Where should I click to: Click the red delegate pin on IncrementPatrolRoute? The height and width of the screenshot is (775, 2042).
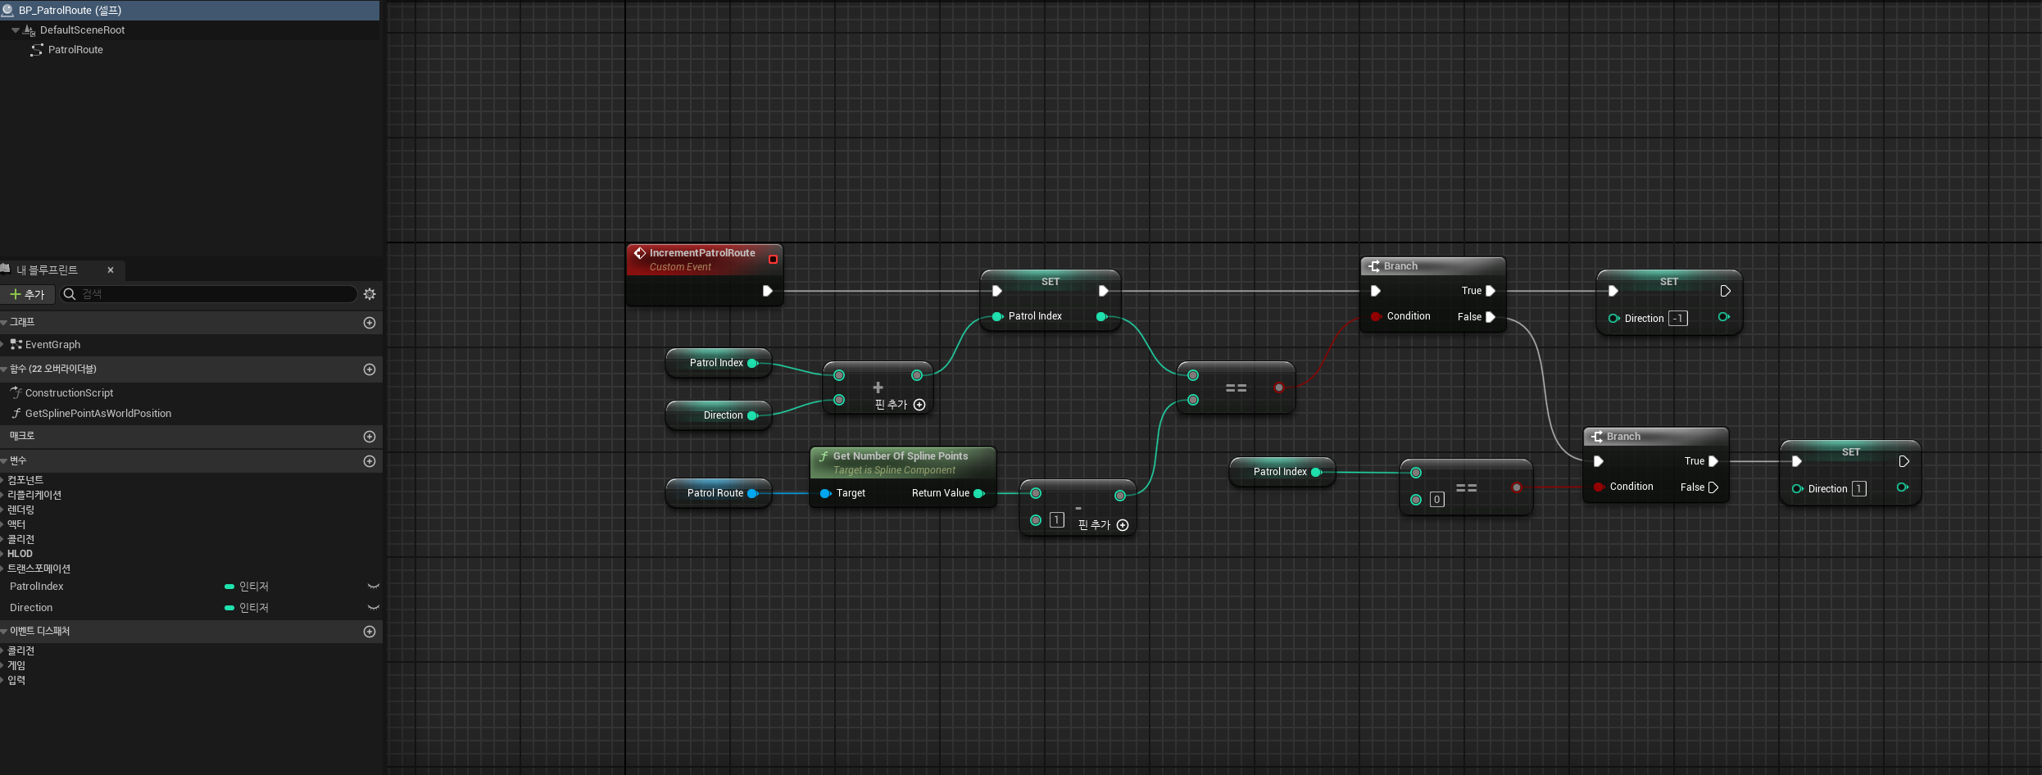point(773,259)
